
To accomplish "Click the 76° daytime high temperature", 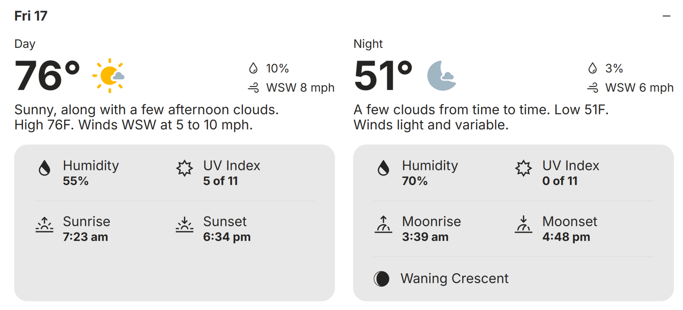I will 47,76.
